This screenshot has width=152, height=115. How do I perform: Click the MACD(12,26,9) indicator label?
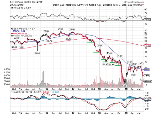(23, 92)
